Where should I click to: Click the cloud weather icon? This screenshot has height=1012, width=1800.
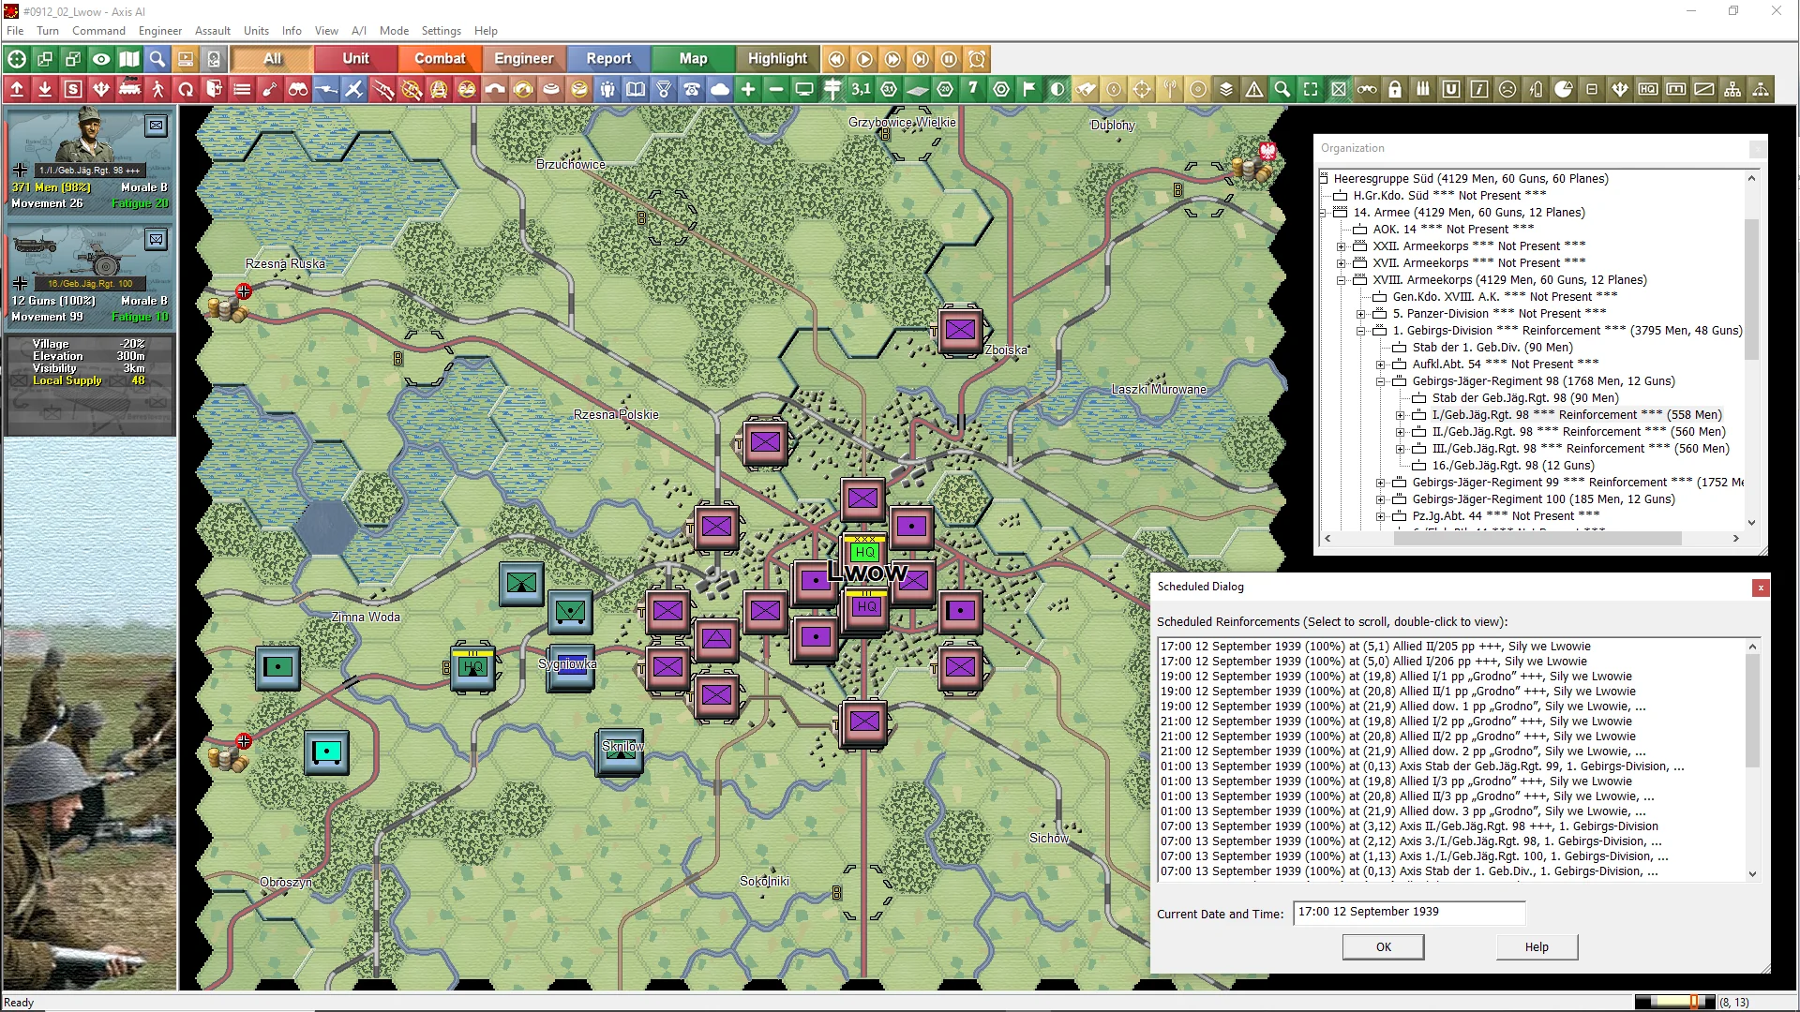tap(720, 90)
